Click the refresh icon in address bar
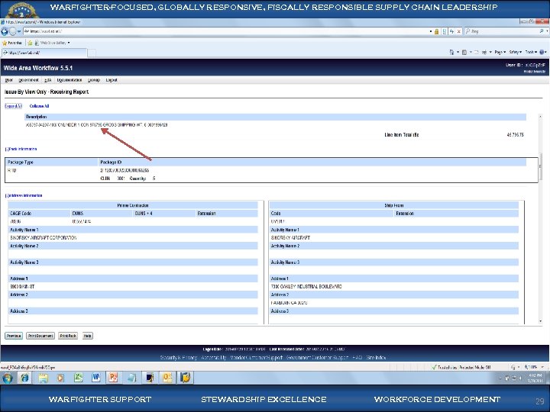 pyautogui.click(x=451, y=31)
